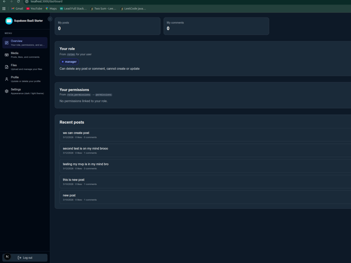Reload the page with the refresh icon
Screen dimensions: 351x263
[x=18, y=1]
